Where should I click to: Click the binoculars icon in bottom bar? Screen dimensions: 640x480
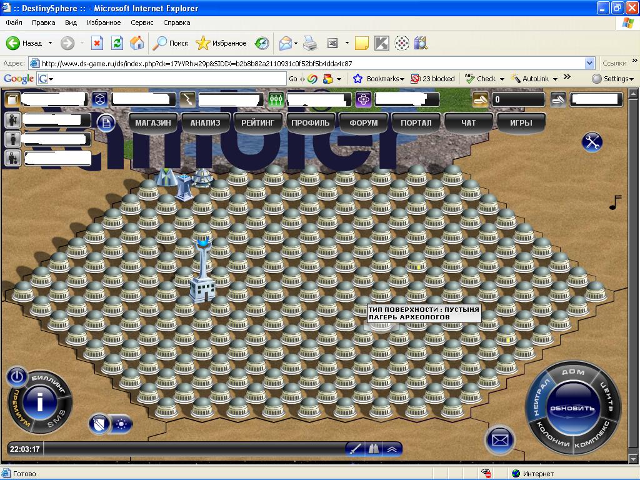(x=374, y=449)
